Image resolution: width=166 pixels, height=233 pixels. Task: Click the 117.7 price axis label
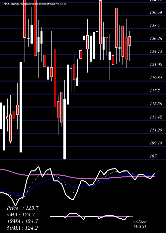click(155, 91)
